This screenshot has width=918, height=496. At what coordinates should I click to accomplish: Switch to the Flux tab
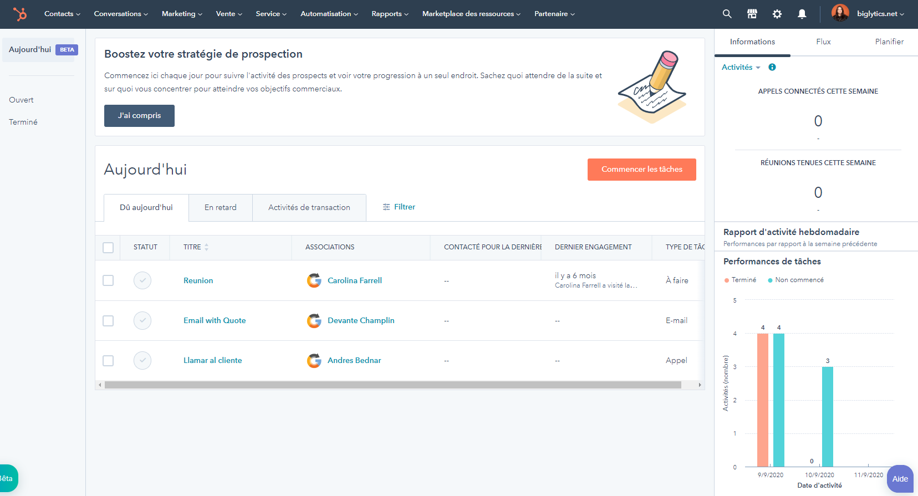pyautogui.click(x=823, y=42)
